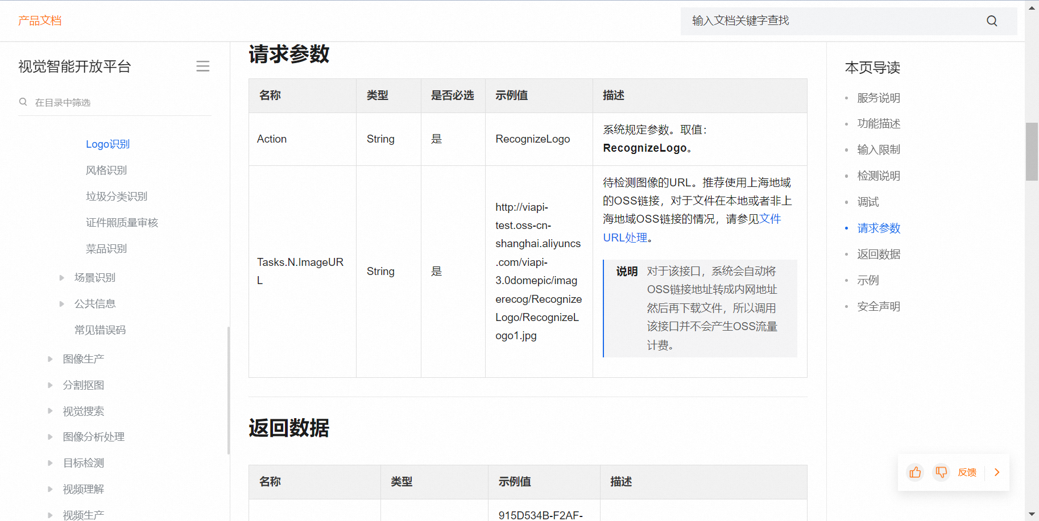Click the RecognizeLogo example value cell
The image size is (1039, 521).
pos(539,139)
